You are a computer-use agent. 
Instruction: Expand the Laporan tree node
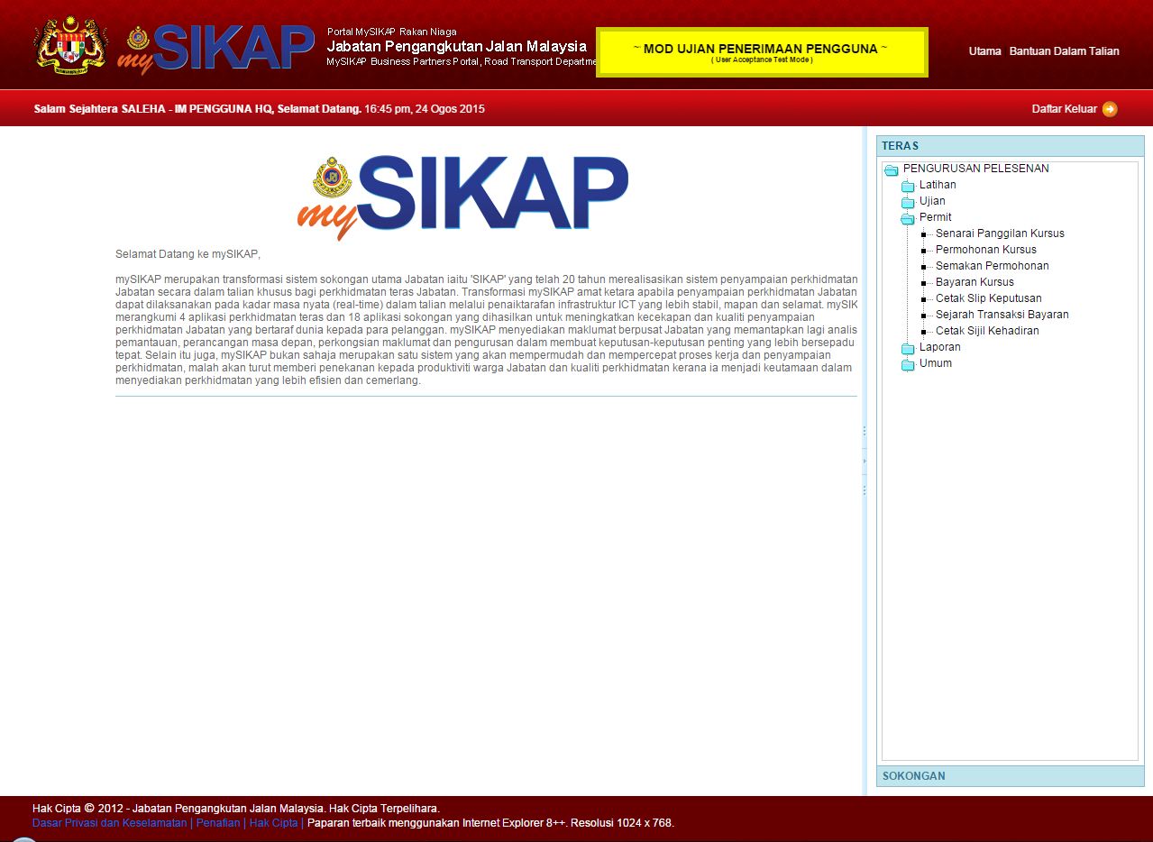click(x=939, y=347)
